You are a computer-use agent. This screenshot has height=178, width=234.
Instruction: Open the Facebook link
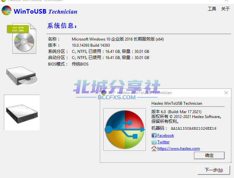coord(165,136)
